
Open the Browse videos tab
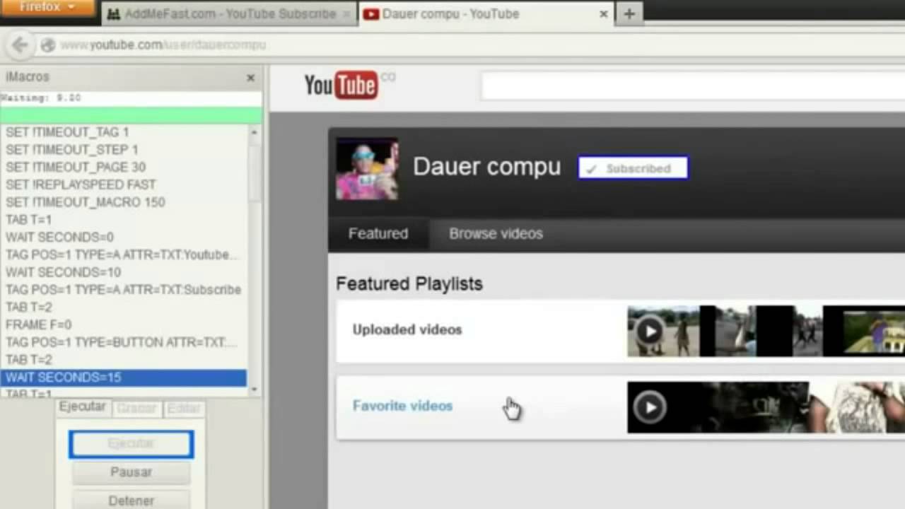496,234
